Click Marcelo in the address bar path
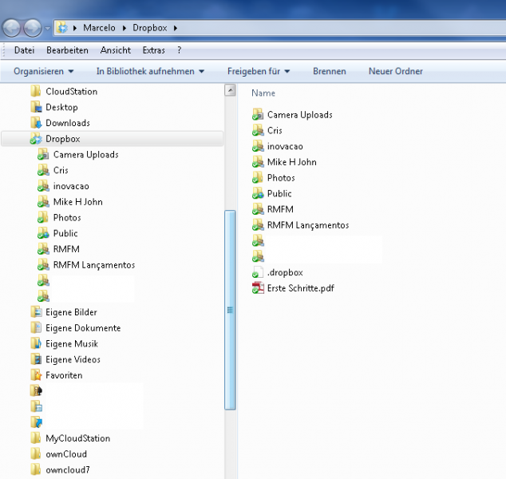The image size is (506, 479). [x=99, y=28]
